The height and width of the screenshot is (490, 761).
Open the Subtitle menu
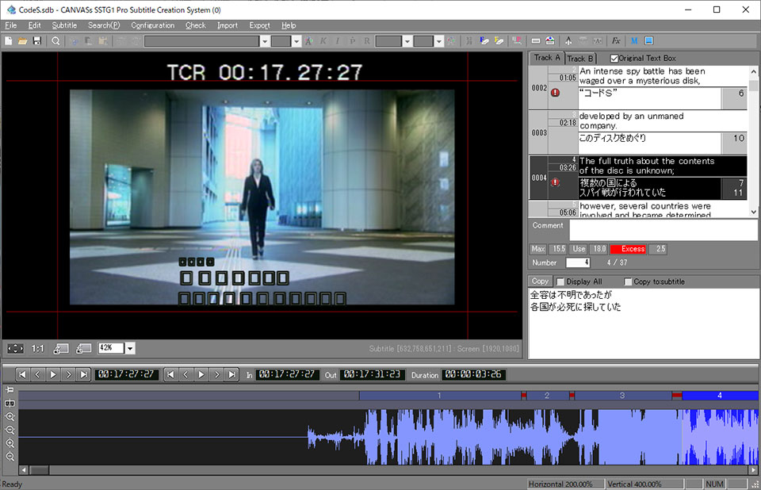[x=64, y=25]
